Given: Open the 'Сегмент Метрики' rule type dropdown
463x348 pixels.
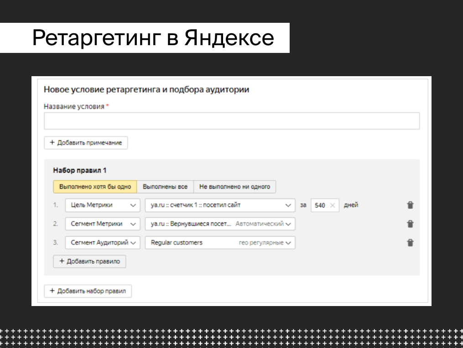Looking at the screenshot, I should tap(103, 224).
